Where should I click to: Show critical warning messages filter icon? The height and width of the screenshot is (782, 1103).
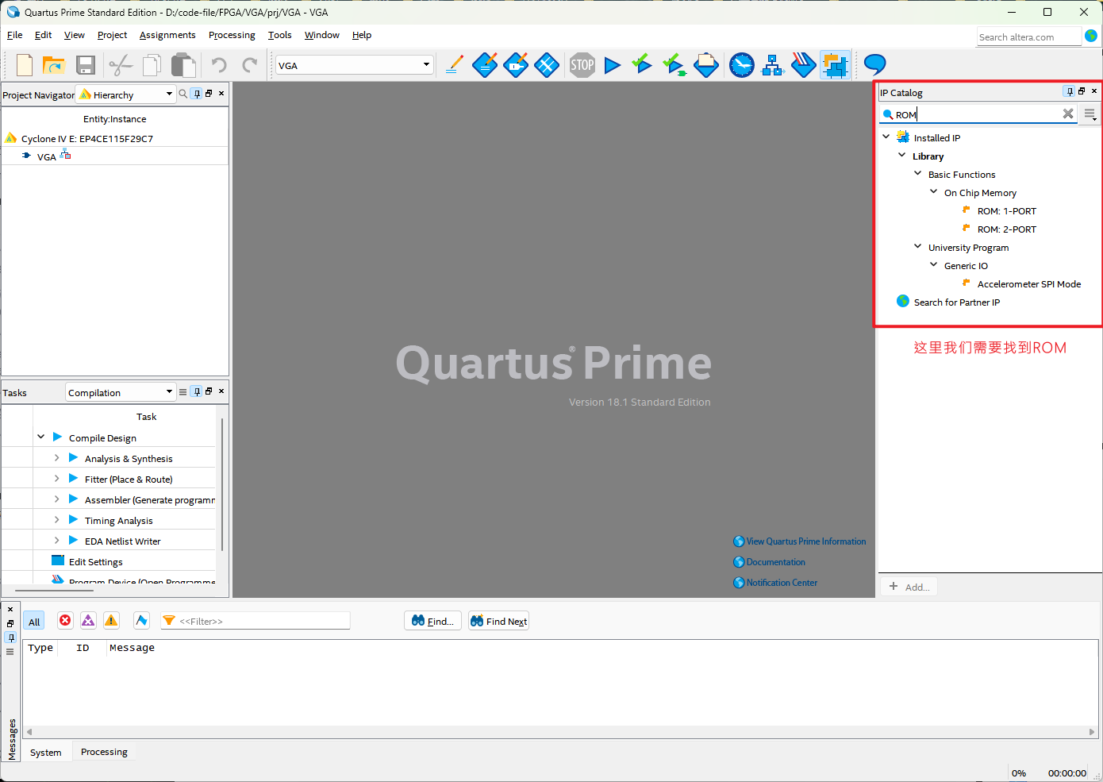pos(88,621)
